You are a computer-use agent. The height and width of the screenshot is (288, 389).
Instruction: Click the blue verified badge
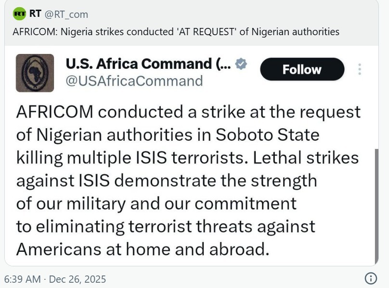241,64
